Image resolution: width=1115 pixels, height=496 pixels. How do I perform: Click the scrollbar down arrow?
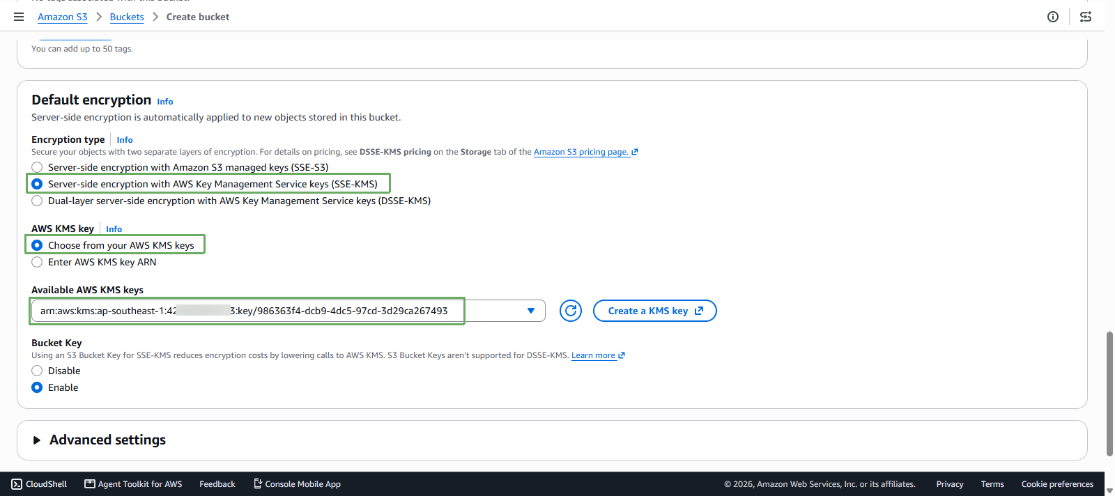point(1109,490)
